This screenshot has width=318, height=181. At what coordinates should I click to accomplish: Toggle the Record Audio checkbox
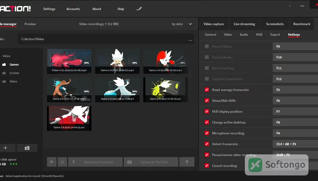pyautogui.click(x=207, y=57)
